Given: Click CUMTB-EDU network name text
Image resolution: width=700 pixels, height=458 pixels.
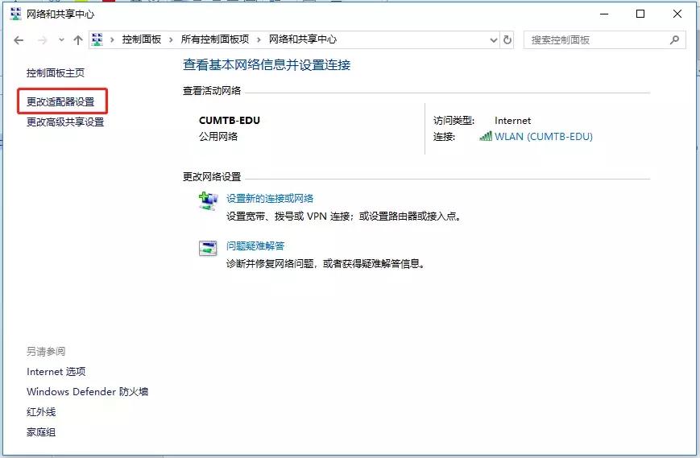Looking at the screenshot, I should 230,121.
